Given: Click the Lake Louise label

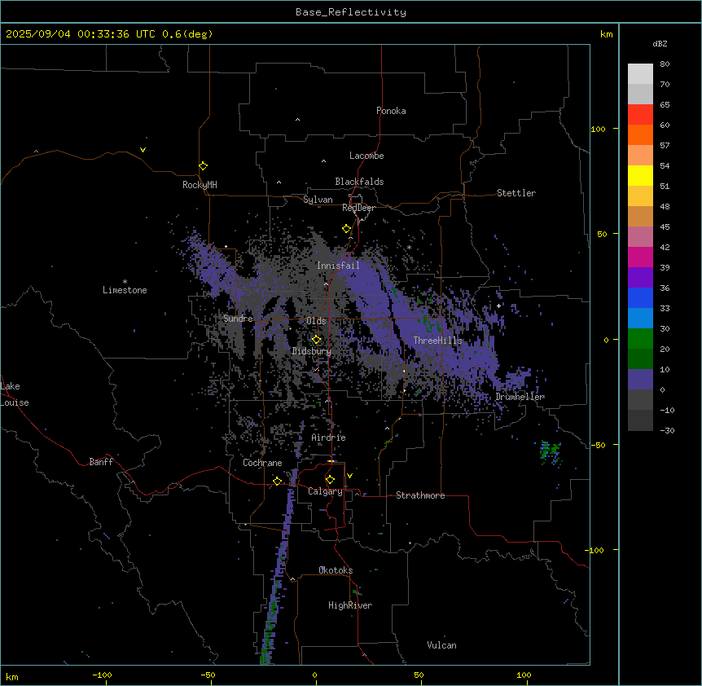Looking at the screenshot, I should [x=15, y=394].
